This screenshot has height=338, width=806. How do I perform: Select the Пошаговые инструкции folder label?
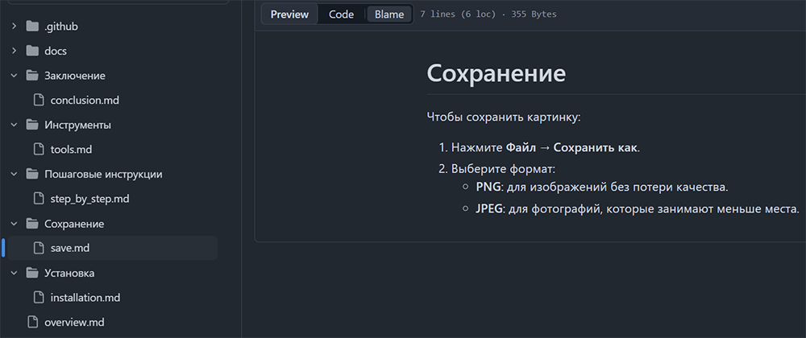[x=103, y=175]
